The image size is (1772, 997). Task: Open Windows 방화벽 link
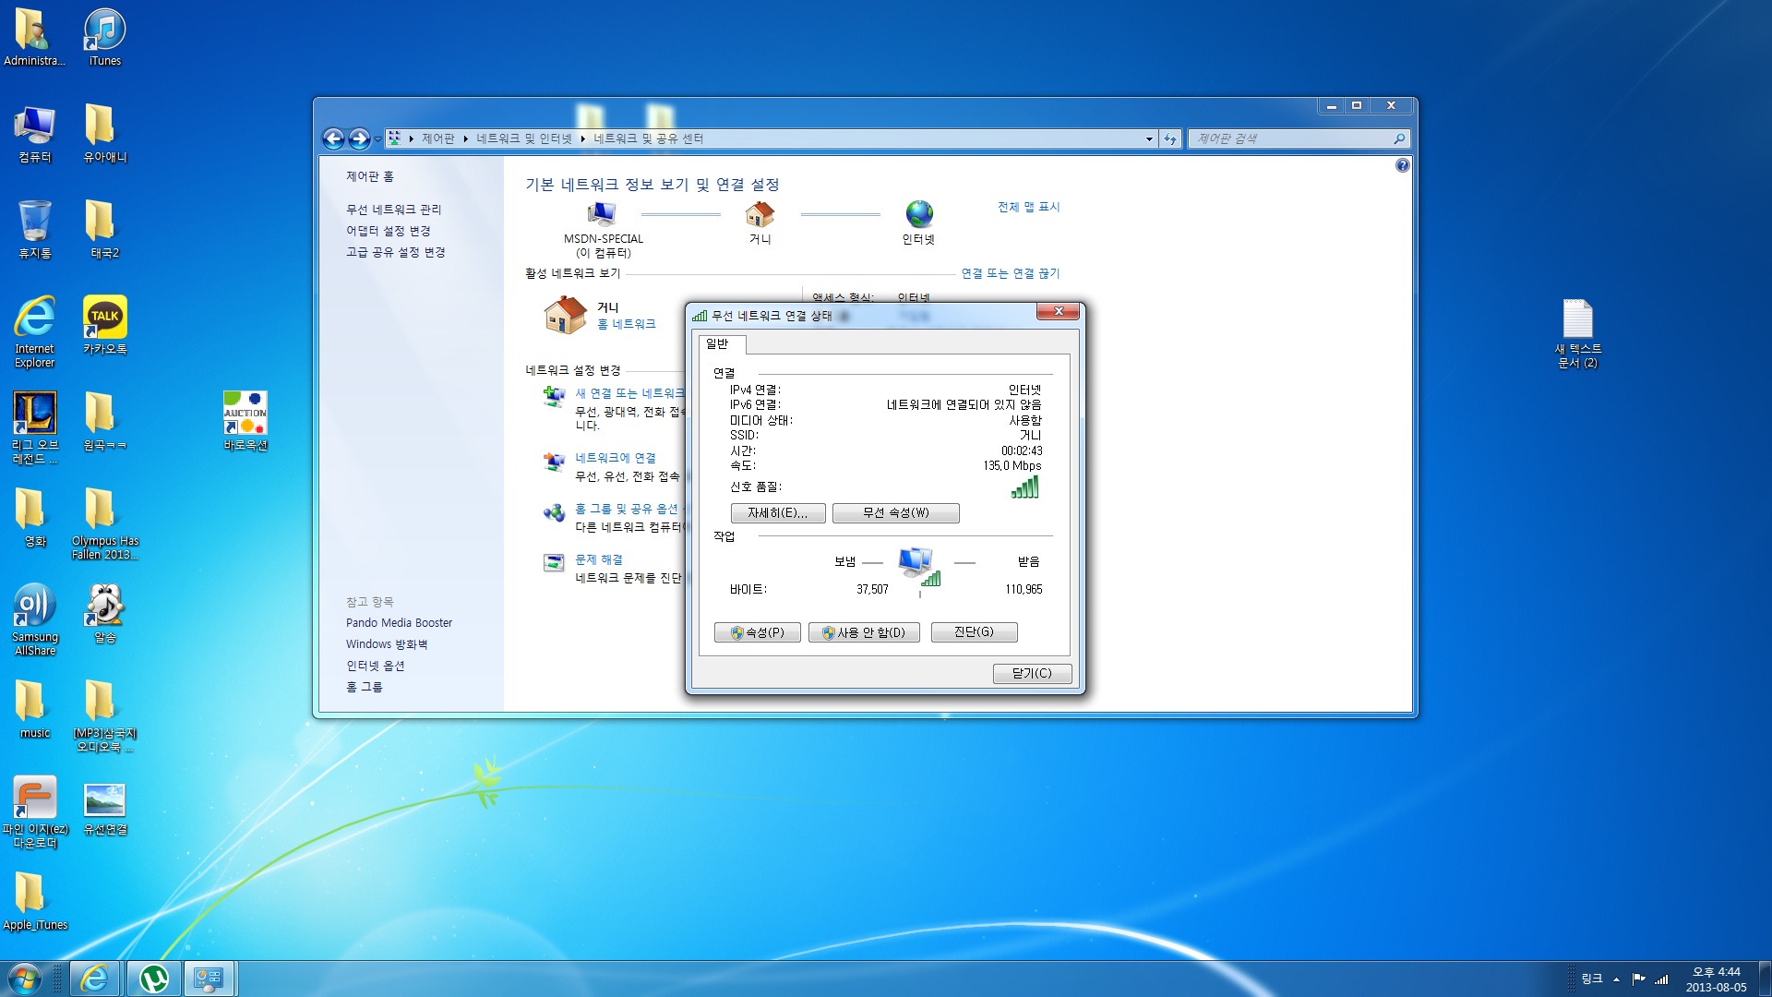(x=386, y=644)
